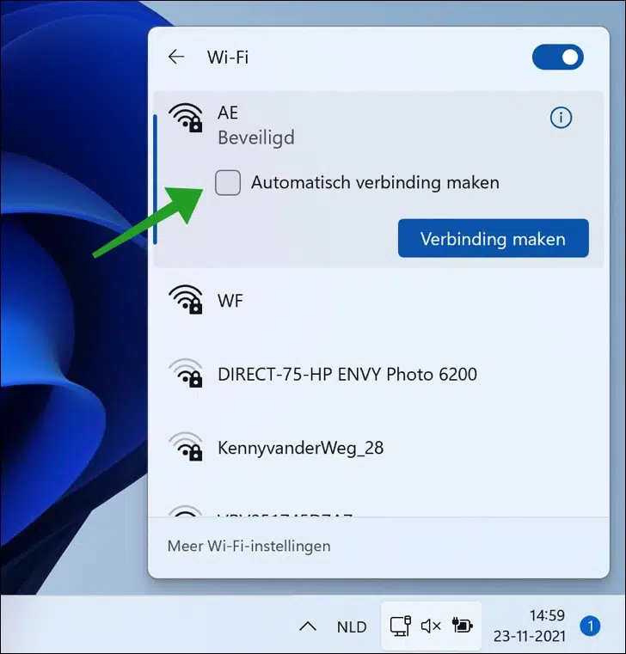Click the AE network signal icon
The image size is (626, 654).
(x=186, y=118)
